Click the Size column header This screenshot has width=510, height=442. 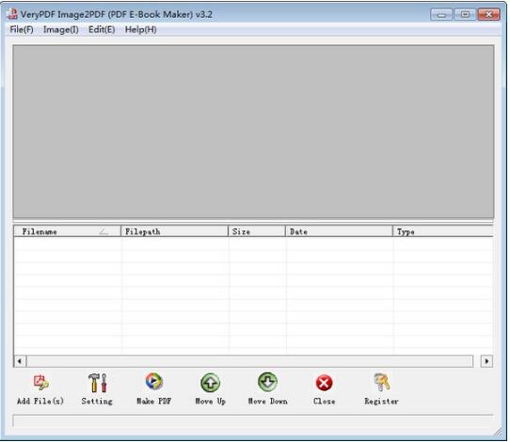point(257,231)
